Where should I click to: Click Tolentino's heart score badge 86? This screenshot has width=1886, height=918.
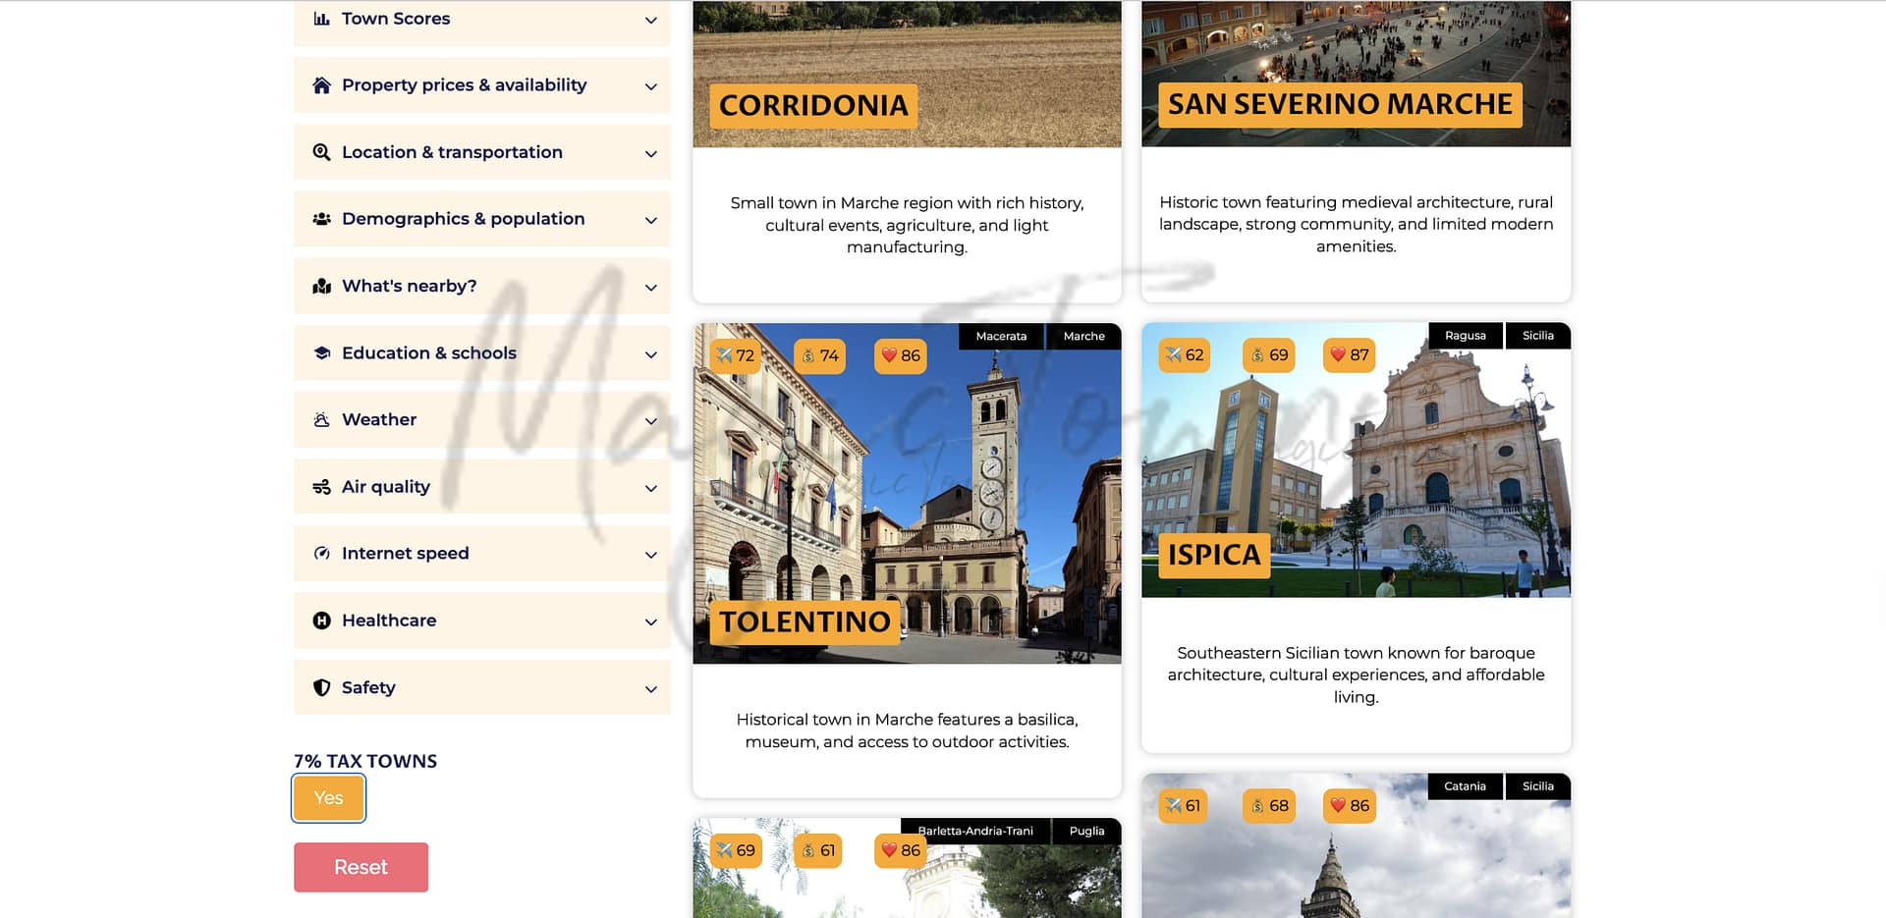(900, 355)
